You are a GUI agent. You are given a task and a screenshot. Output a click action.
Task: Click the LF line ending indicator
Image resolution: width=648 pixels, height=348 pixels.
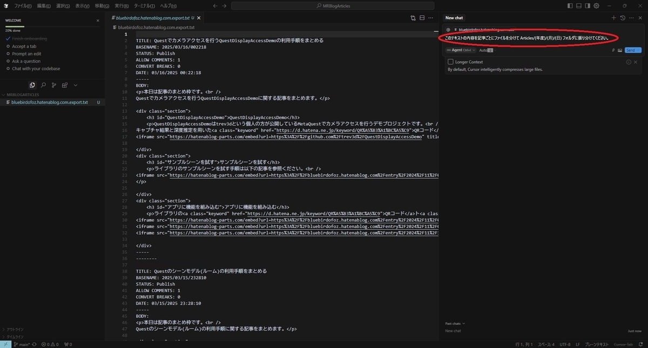[x=578, y=344]
